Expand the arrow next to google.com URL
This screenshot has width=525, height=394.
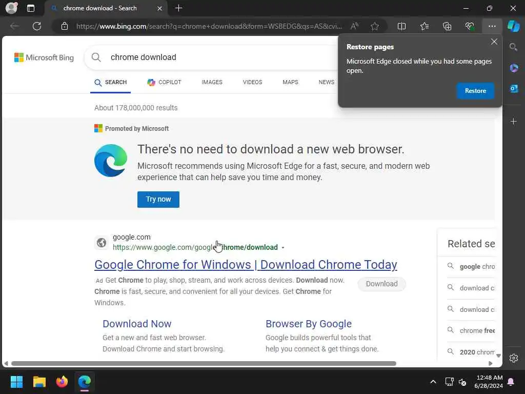[x=283, y=248]
